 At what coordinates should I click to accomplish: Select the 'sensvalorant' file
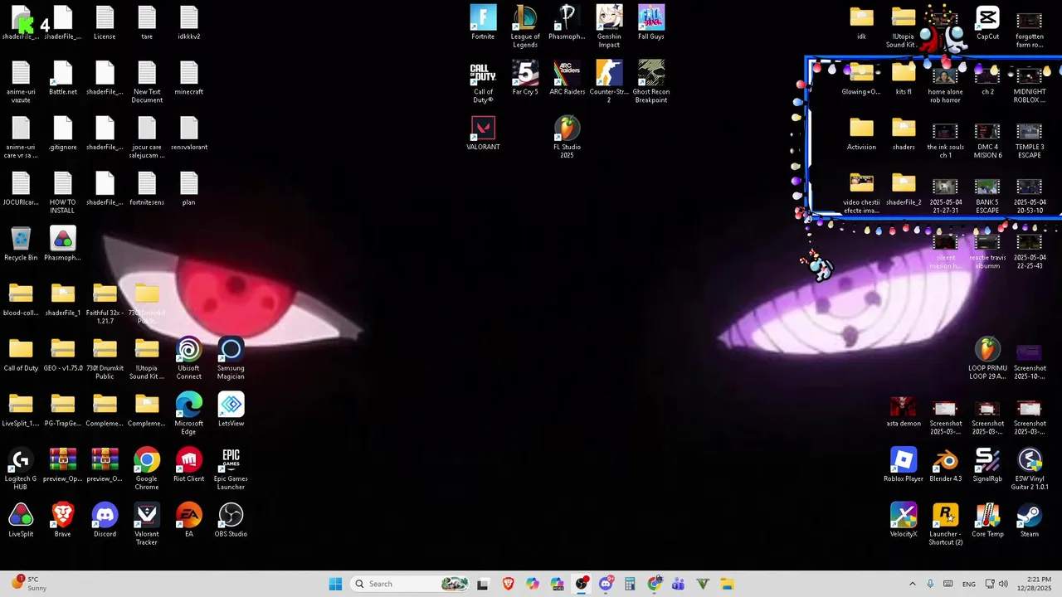click(188, 133)
